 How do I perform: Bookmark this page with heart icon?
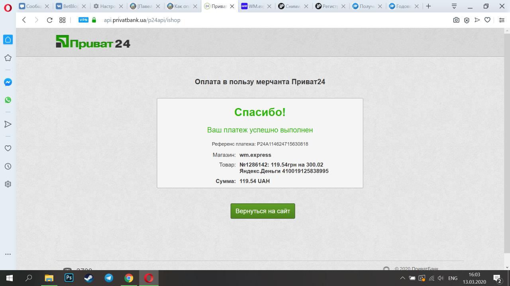tap(487, 20)
